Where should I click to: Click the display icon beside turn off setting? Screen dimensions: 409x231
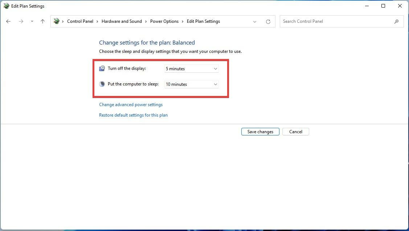tap(102, 68)
